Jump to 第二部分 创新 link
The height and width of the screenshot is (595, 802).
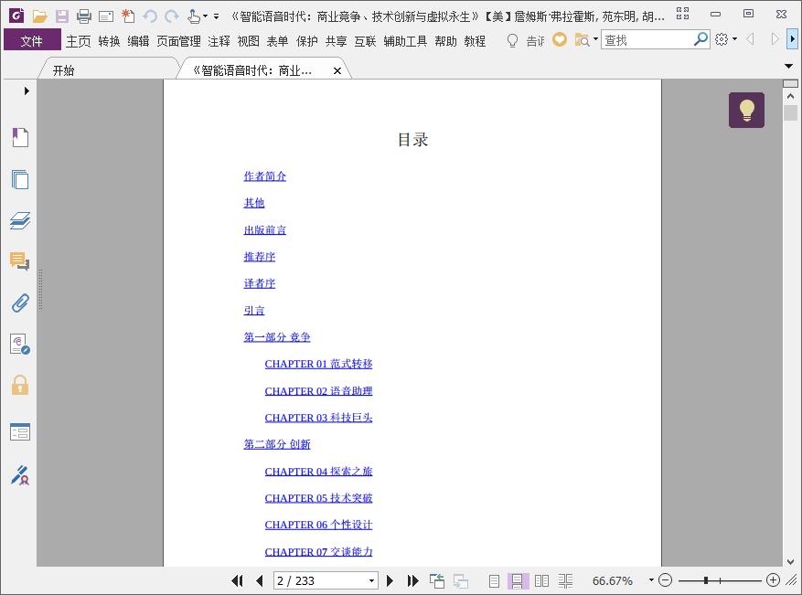tap(277, 444)
